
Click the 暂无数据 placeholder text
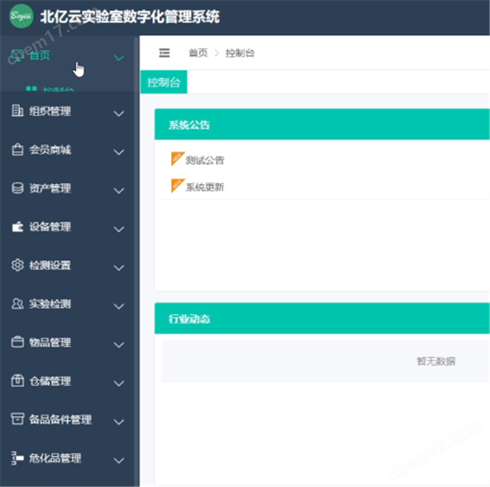click(x=436, y=361)
